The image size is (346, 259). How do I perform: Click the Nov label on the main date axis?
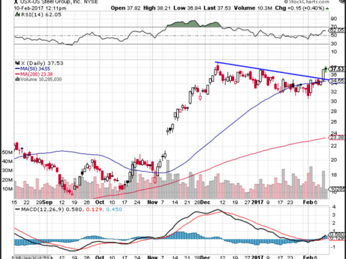(x=152, y=202)
